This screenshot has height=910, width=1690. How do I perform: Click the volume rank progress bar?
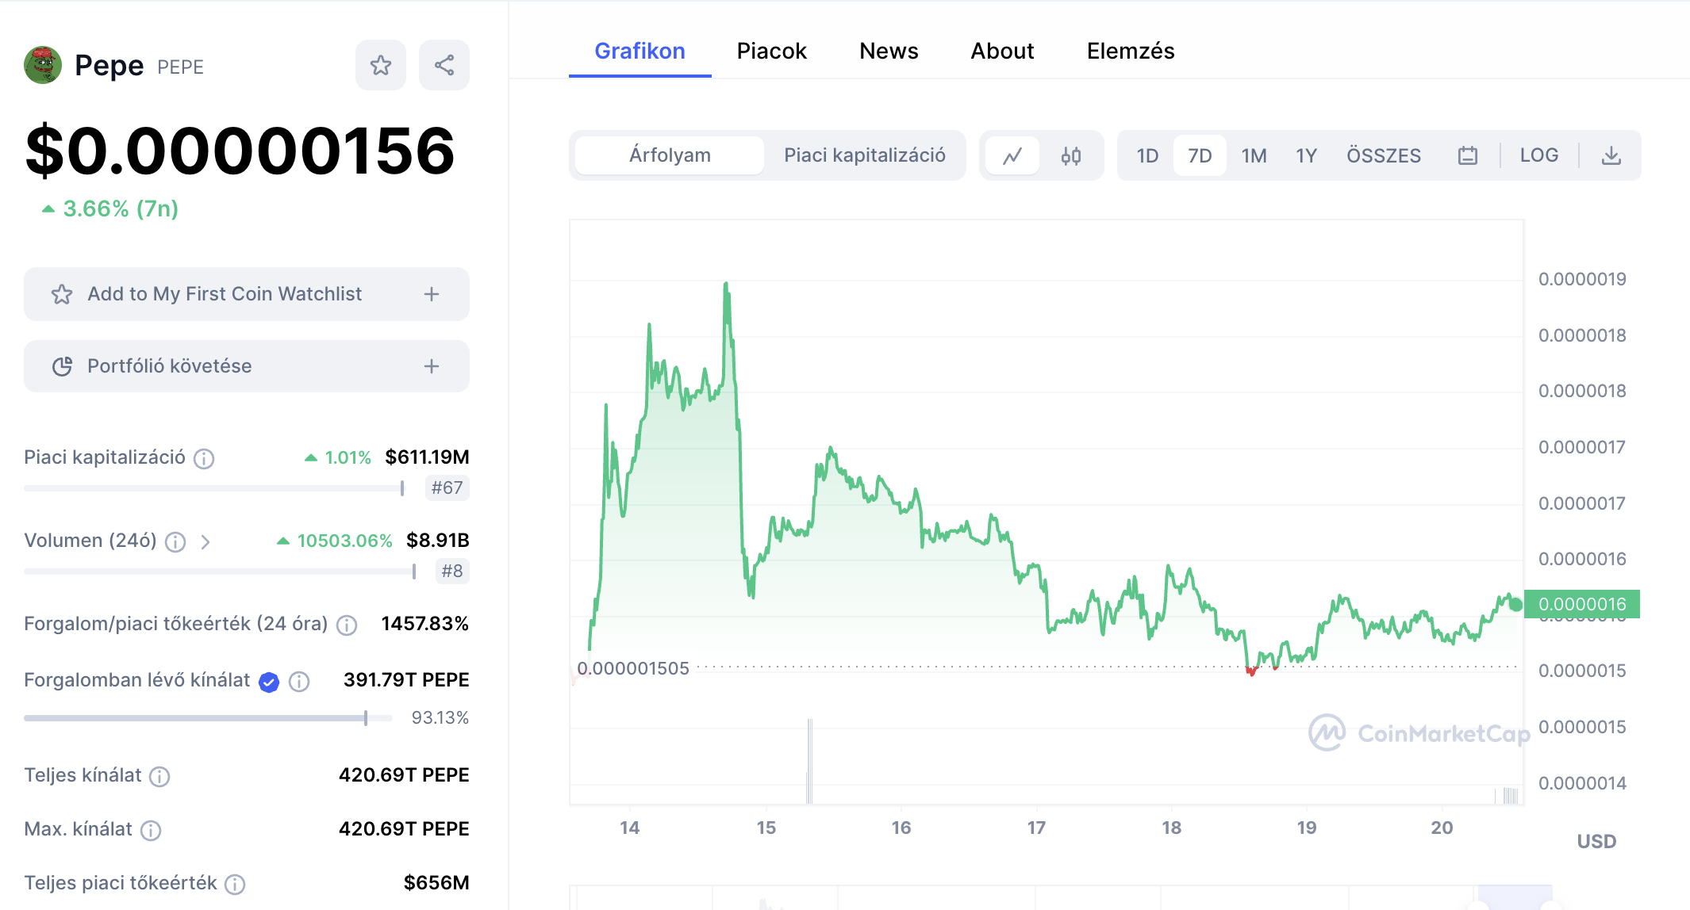220,572
